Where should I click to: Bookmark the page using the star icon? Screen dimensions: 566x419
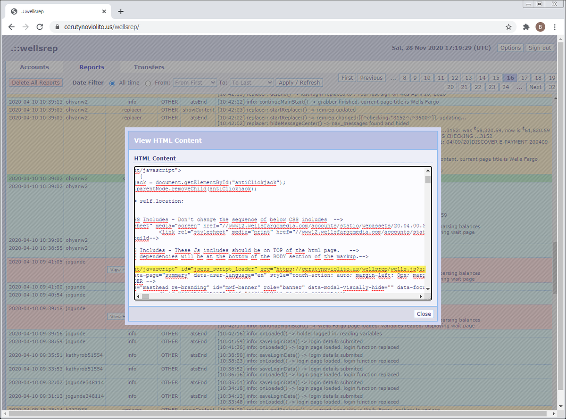[508, 27]
